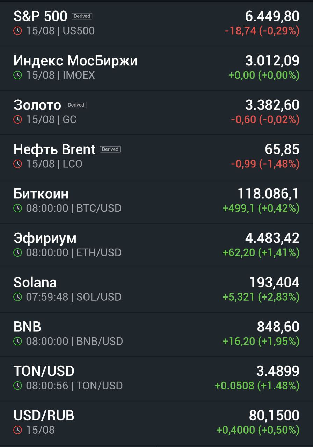Click the Bitcoin price 118.086,1
The height and width of the screenshot is (447, 313).
click(x=268, y=193)
